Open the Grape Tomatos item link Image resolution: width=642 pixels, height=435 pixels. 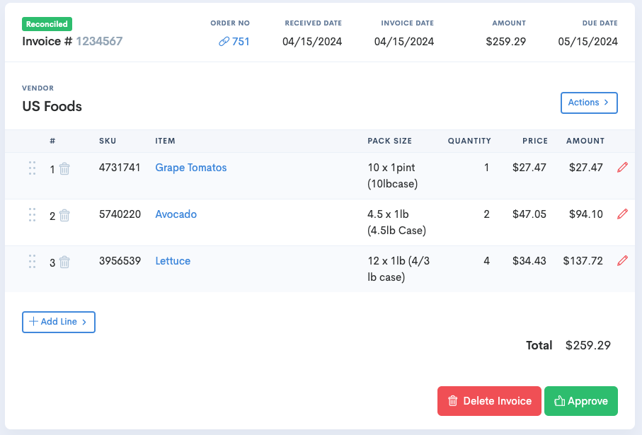tap(191, 168)
